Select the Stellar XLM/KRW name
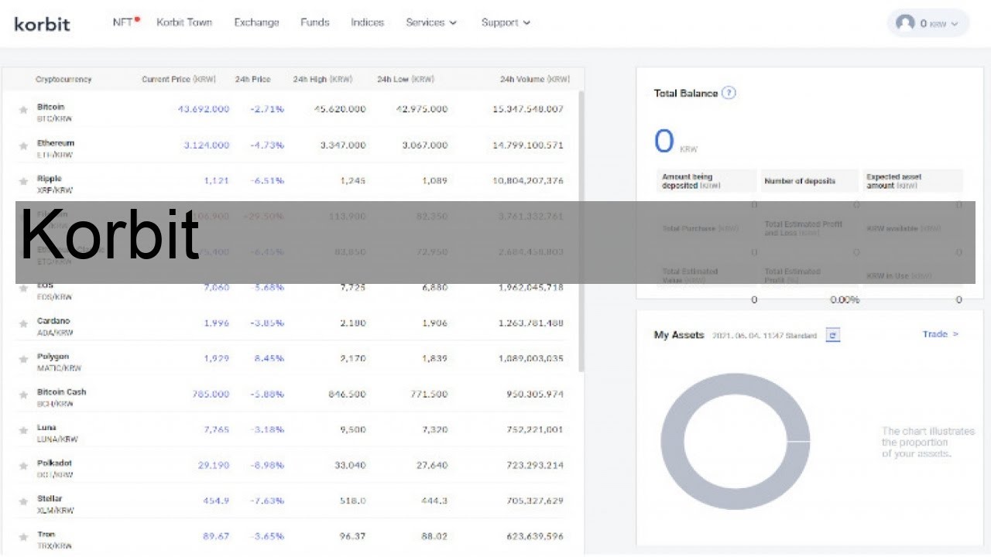The width and height of the screenshot is (991, 557). 54,504
